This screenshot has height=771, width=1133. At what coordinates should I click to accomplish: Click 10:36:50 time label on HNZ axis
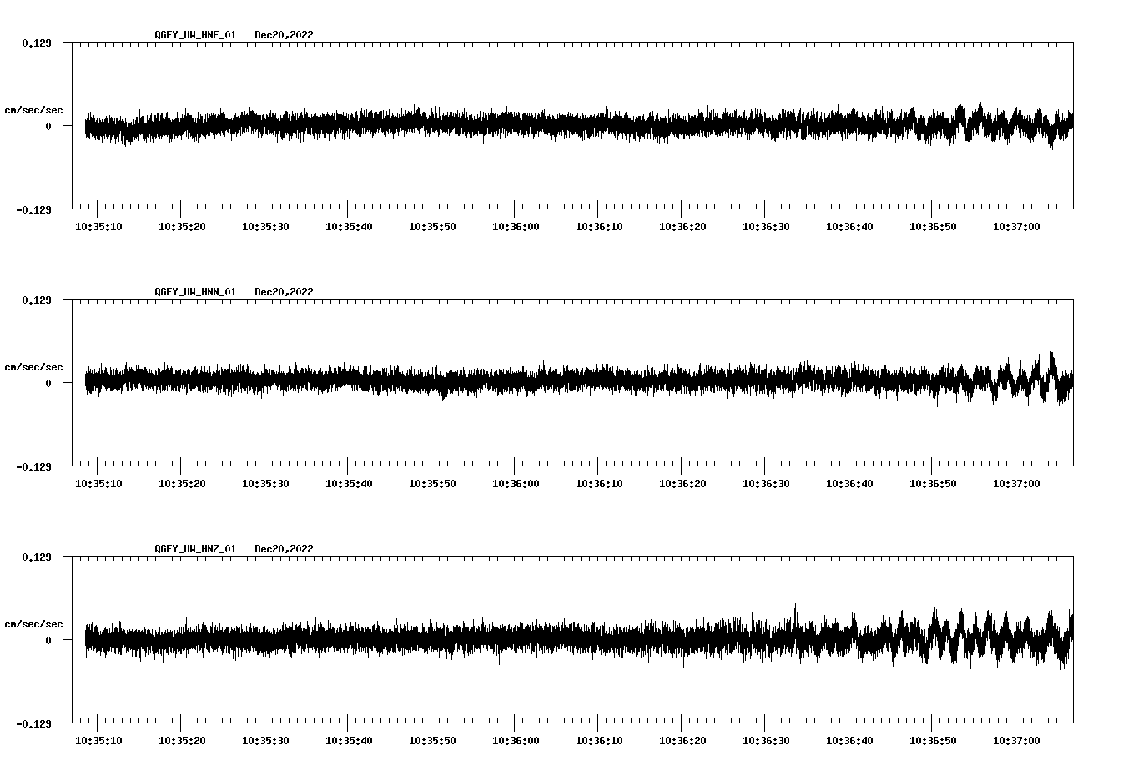pos(933,741)
